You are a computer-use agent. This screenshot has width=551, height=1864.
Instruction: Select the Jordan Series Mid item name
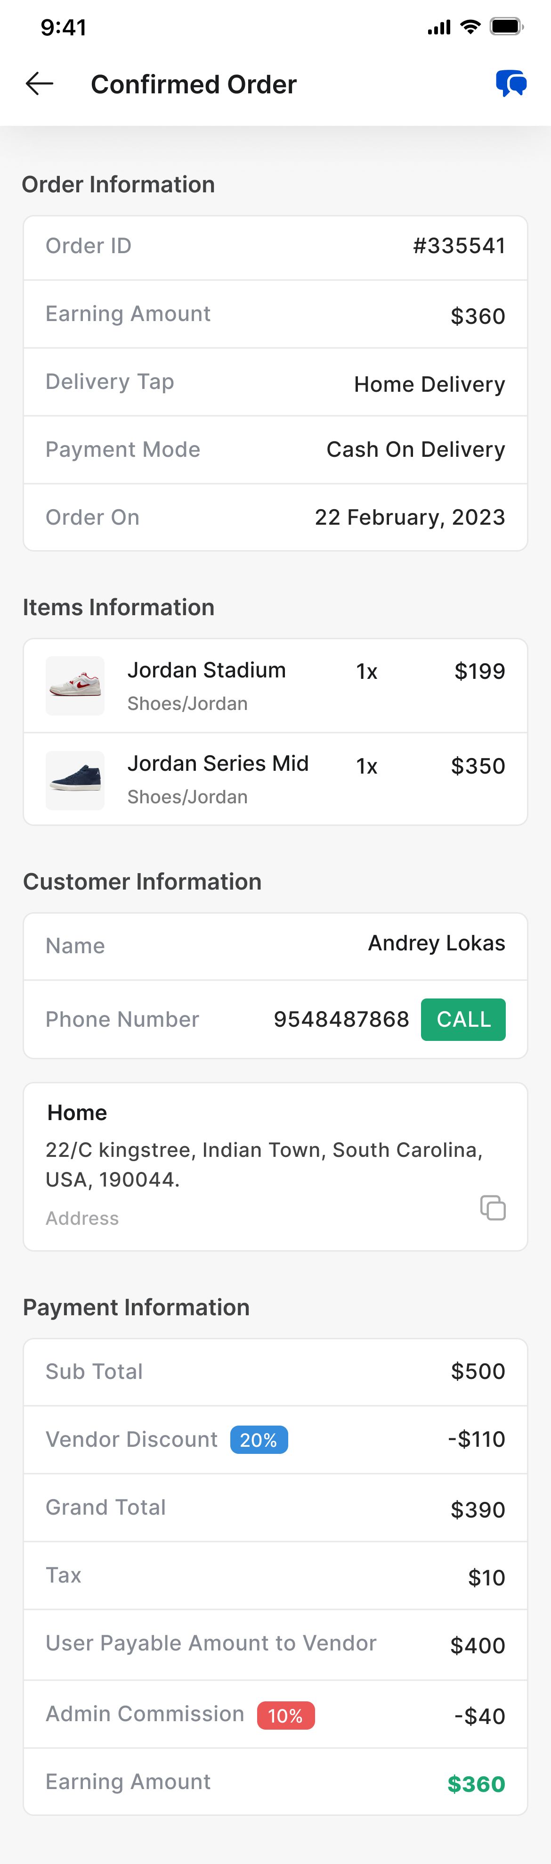(x=218, y=763)
